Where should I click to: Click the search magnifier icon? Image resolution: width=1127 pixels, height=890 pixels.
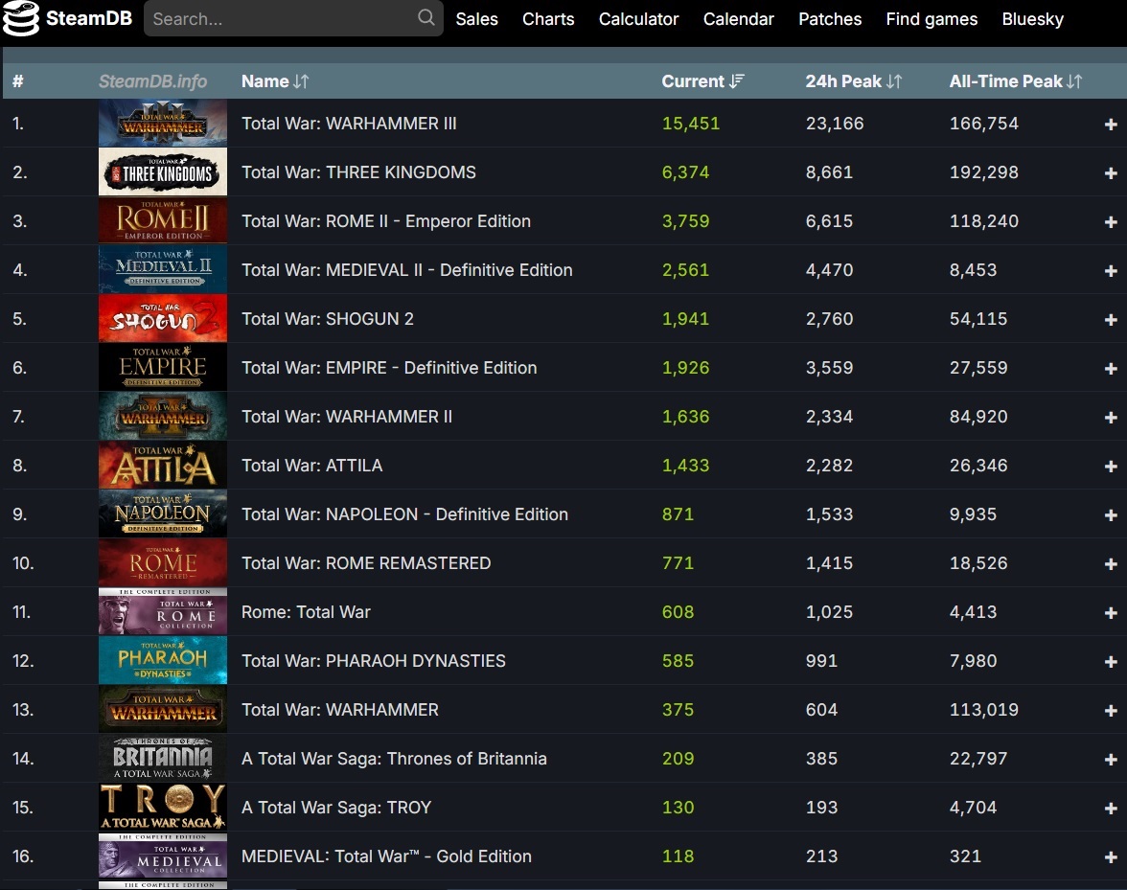click(426, 18)
